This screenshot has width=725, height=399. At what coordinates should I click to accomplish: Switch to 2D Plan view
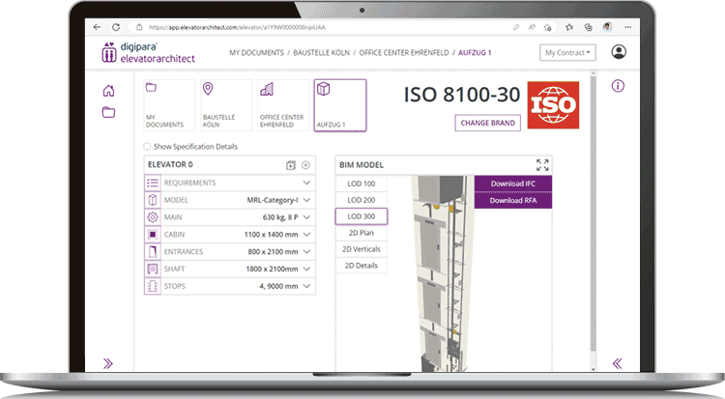click(x=362, y=233)
